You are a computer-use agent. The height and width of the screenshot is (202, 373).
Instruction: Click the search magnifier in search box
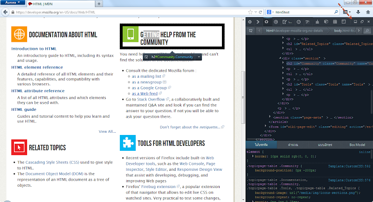pyautogui.click(x=336, y=12)
